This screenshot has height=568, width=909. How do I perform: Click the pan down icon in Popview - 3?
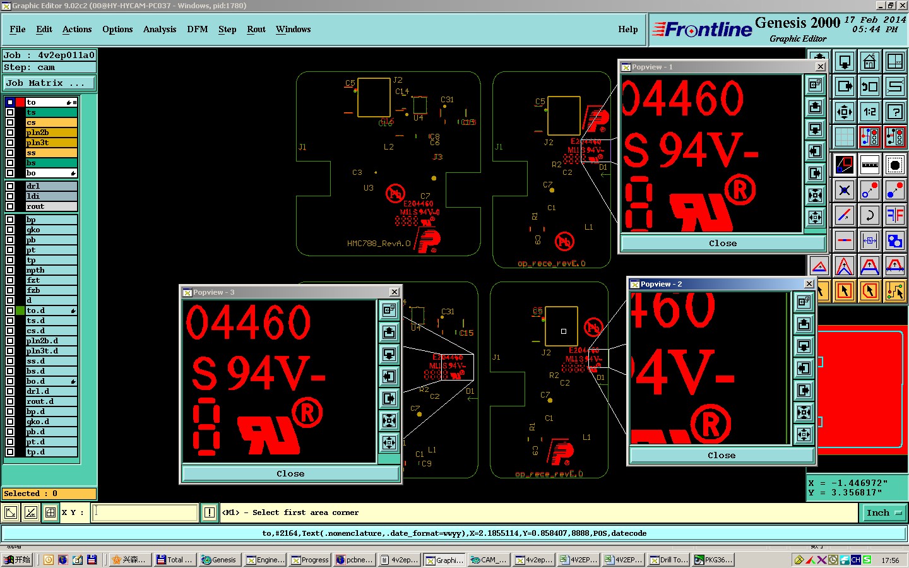coord(389,354)
